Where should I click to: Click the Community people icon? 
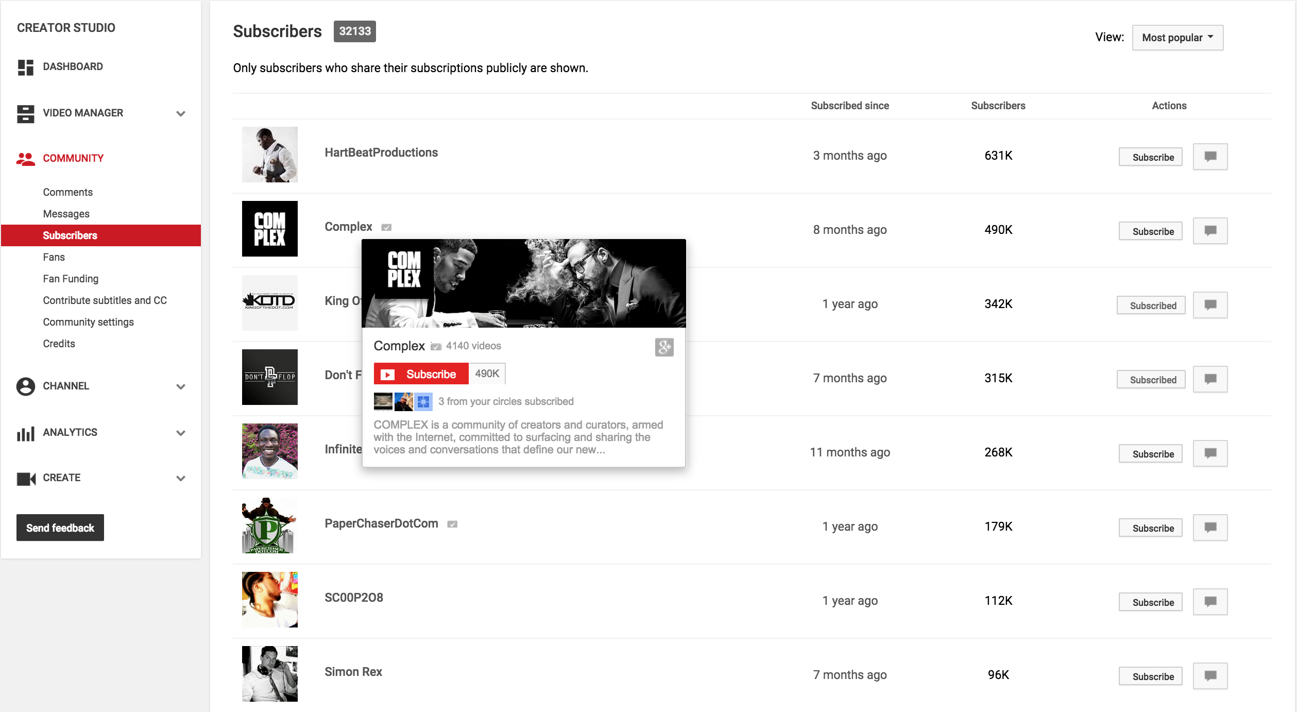tap(25, 159)
